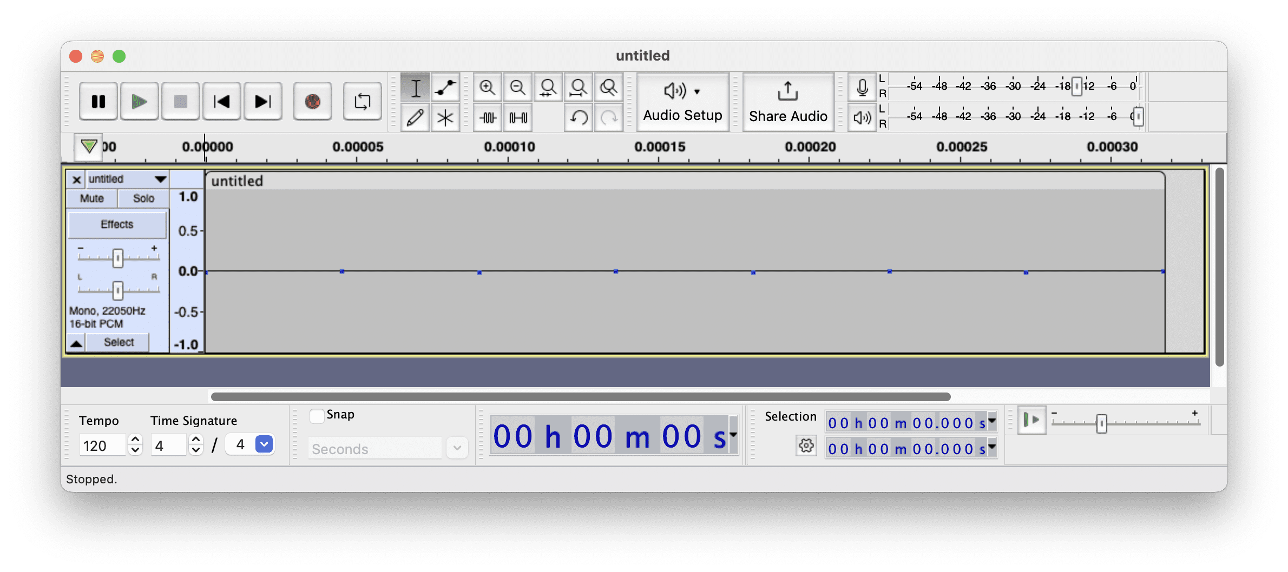
Task: Open the untitled track dropdown menu
Action: point(160,179)
